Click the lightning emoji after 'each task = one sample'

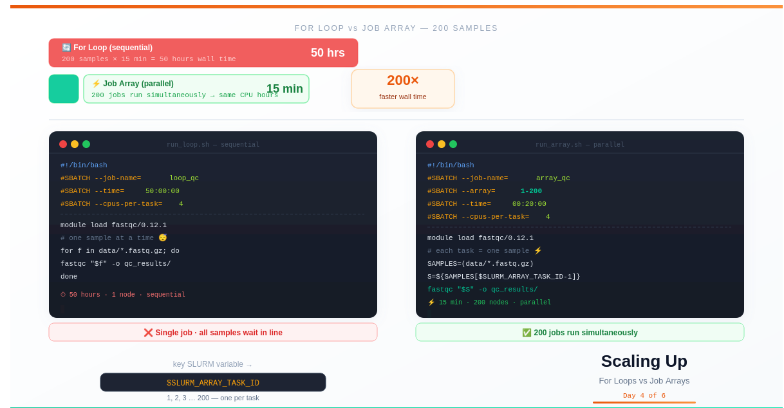pyautogui.click(x=538, y=251)
